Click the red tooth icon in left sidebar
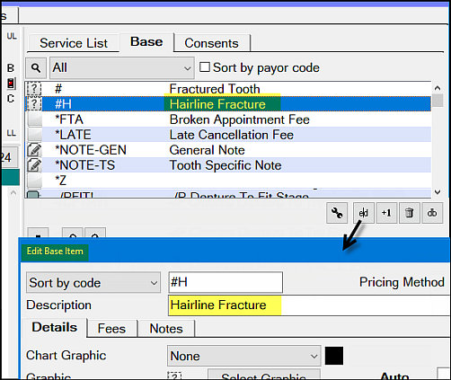This screenshot has height=380, width=451. tap(11, 84)
